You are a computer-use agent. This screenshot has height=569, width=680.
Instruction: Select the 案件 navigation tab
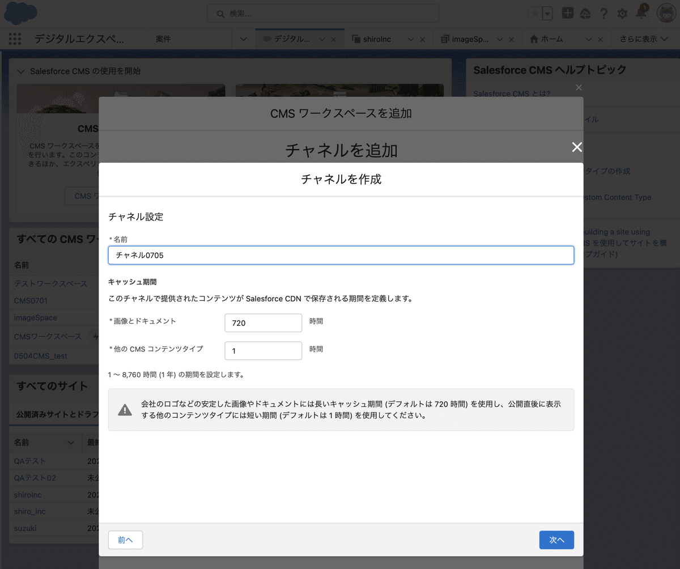tap(163, 39)
